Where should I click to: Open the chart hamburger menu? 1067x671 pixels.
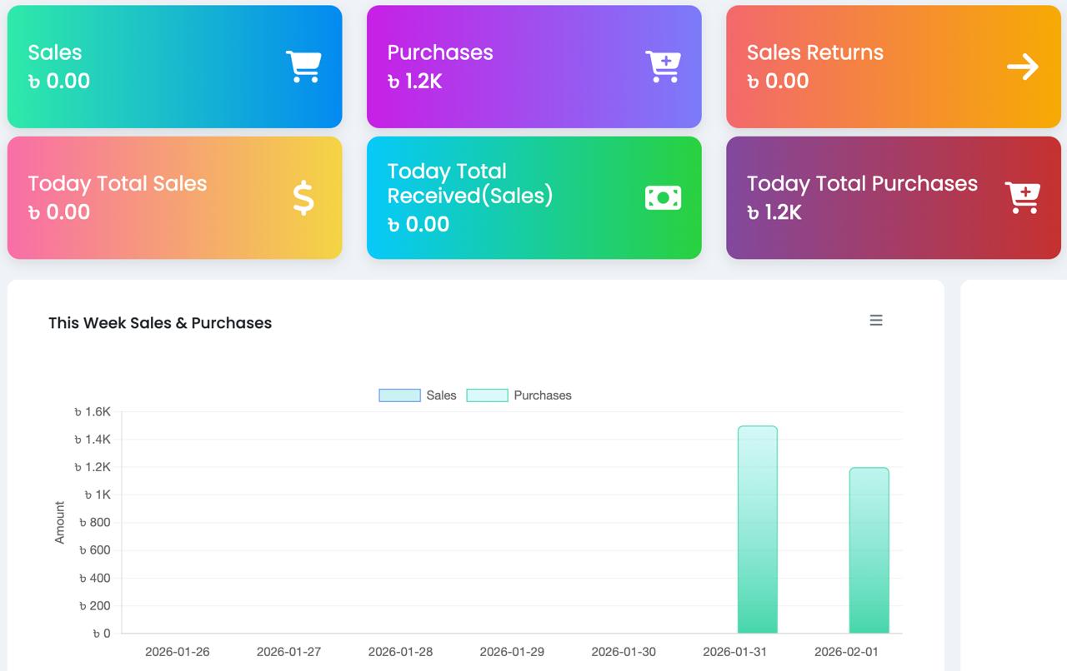tap(875, 321)
